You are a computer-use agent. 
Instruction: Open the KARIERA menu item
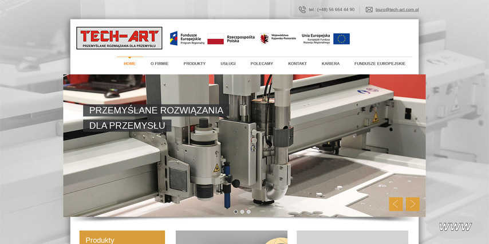click(330, 63)
